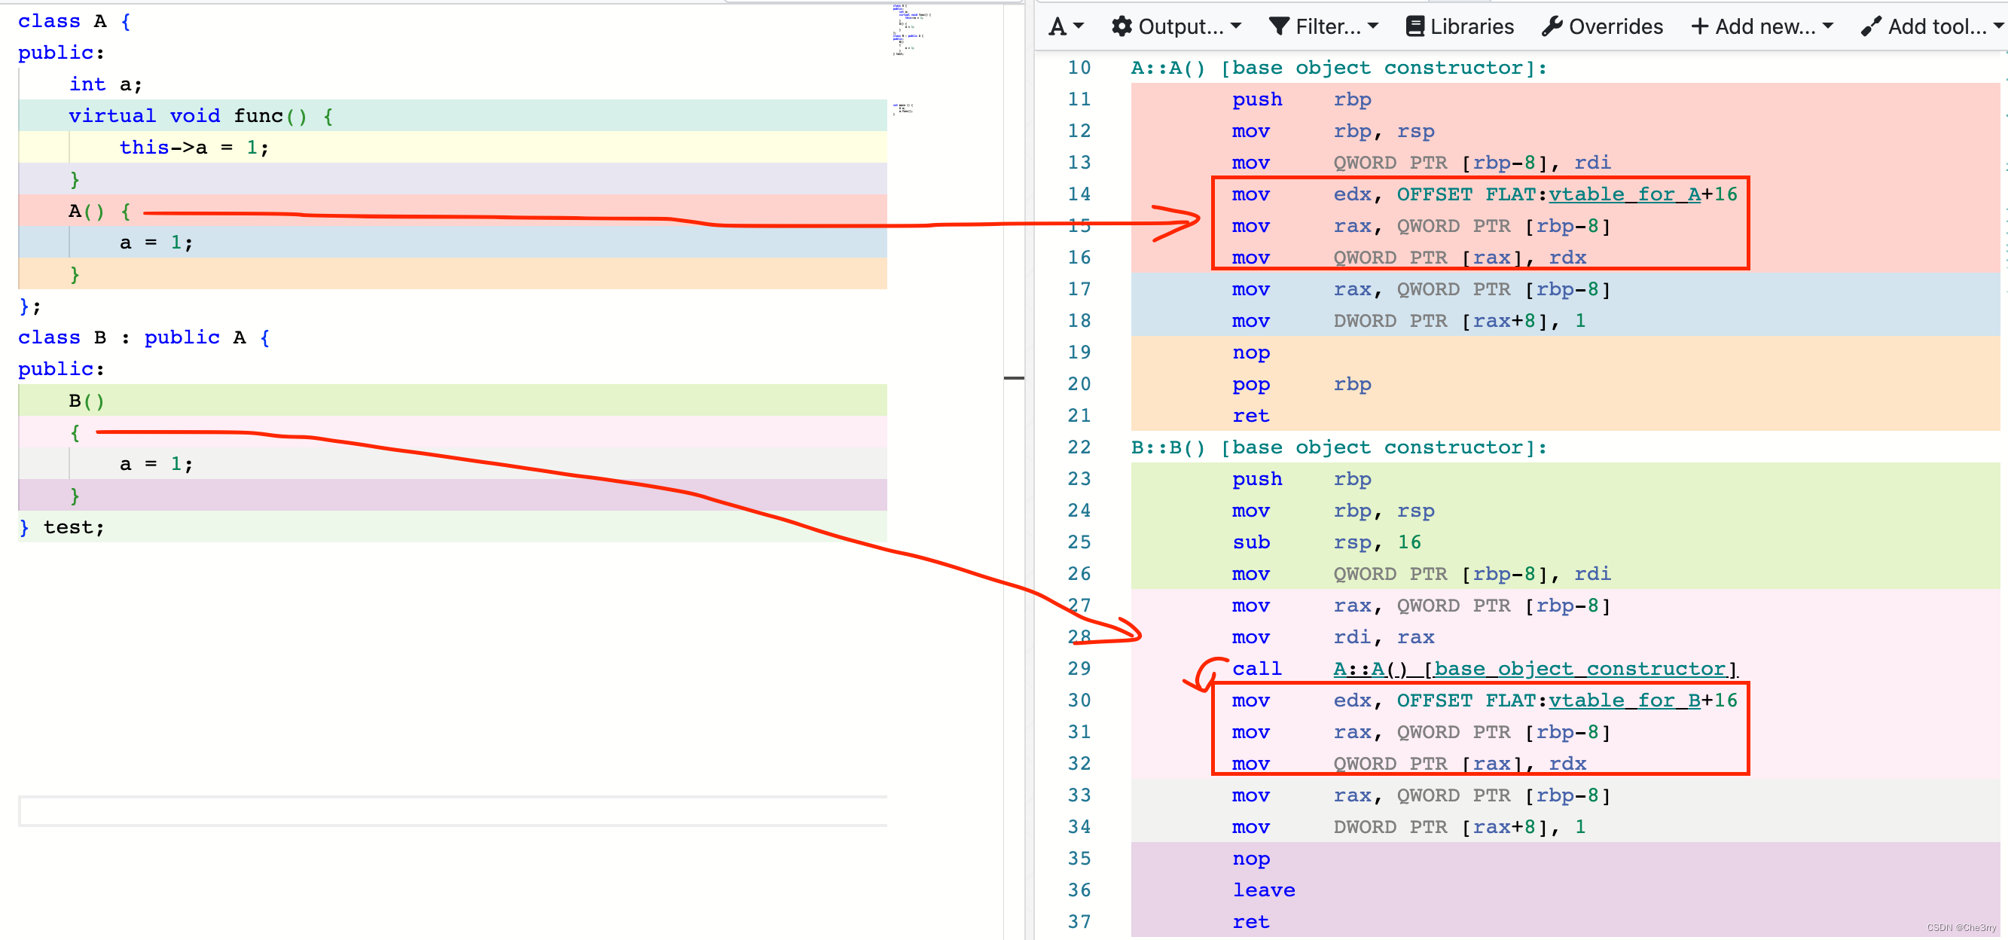The height and width of the screenshot is (940, 2008).
Task: Click the 'pop rbp' instruction on line 20
Action: coord(1302,384)
